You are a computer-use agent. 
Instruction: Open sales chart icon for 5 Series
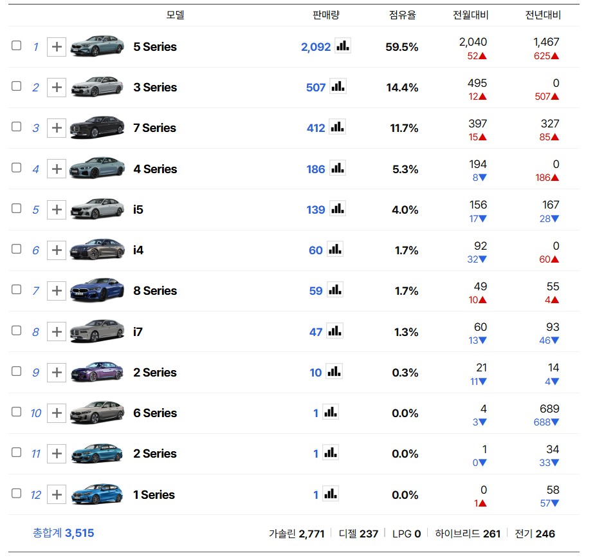(x=343, y=46)
